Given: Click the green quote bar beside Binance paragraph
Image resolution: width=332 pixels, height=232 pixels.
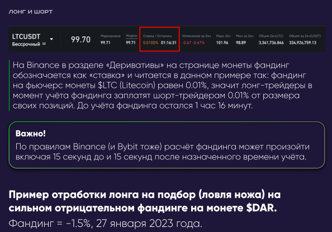Looking at the screenshot, I should tap(9, 85).
